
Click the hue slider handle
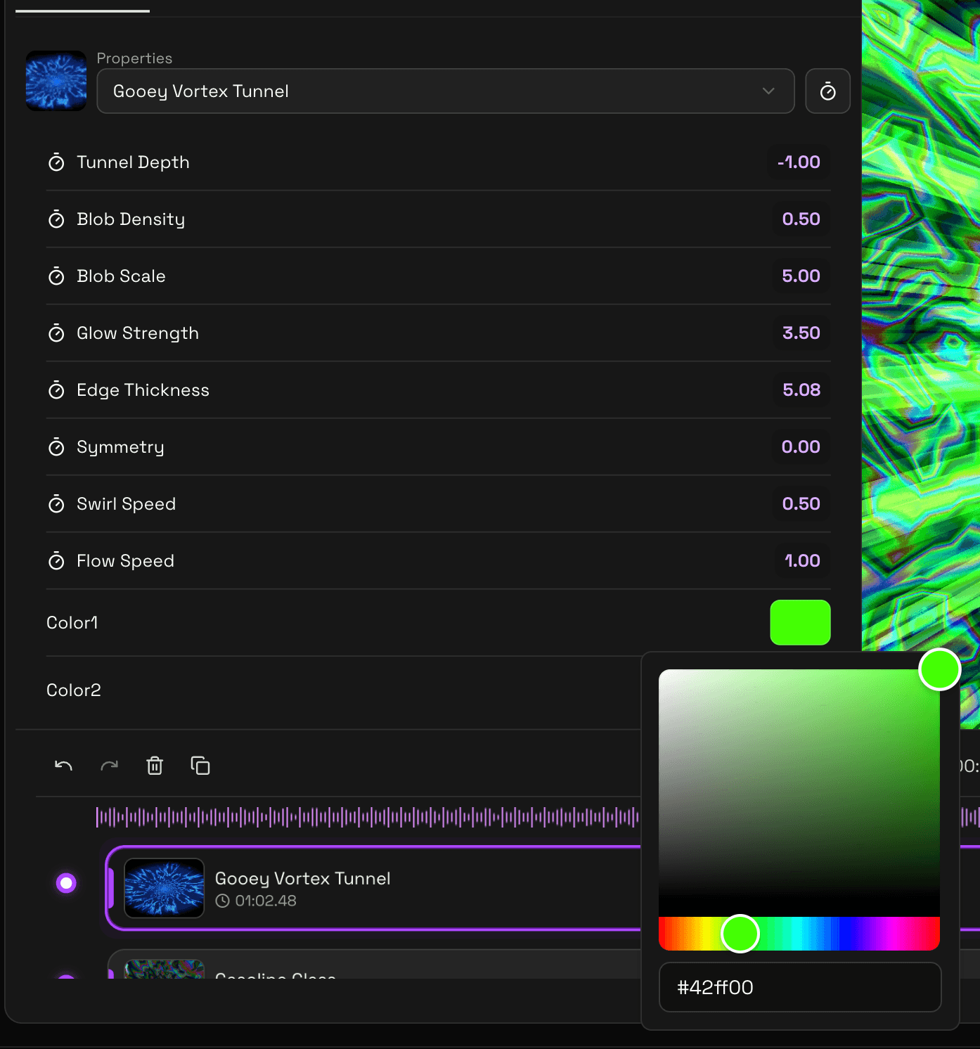point(740,934)
